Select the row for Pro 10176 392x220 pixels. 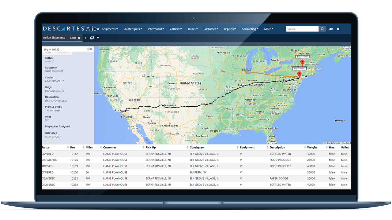[196, 160]
